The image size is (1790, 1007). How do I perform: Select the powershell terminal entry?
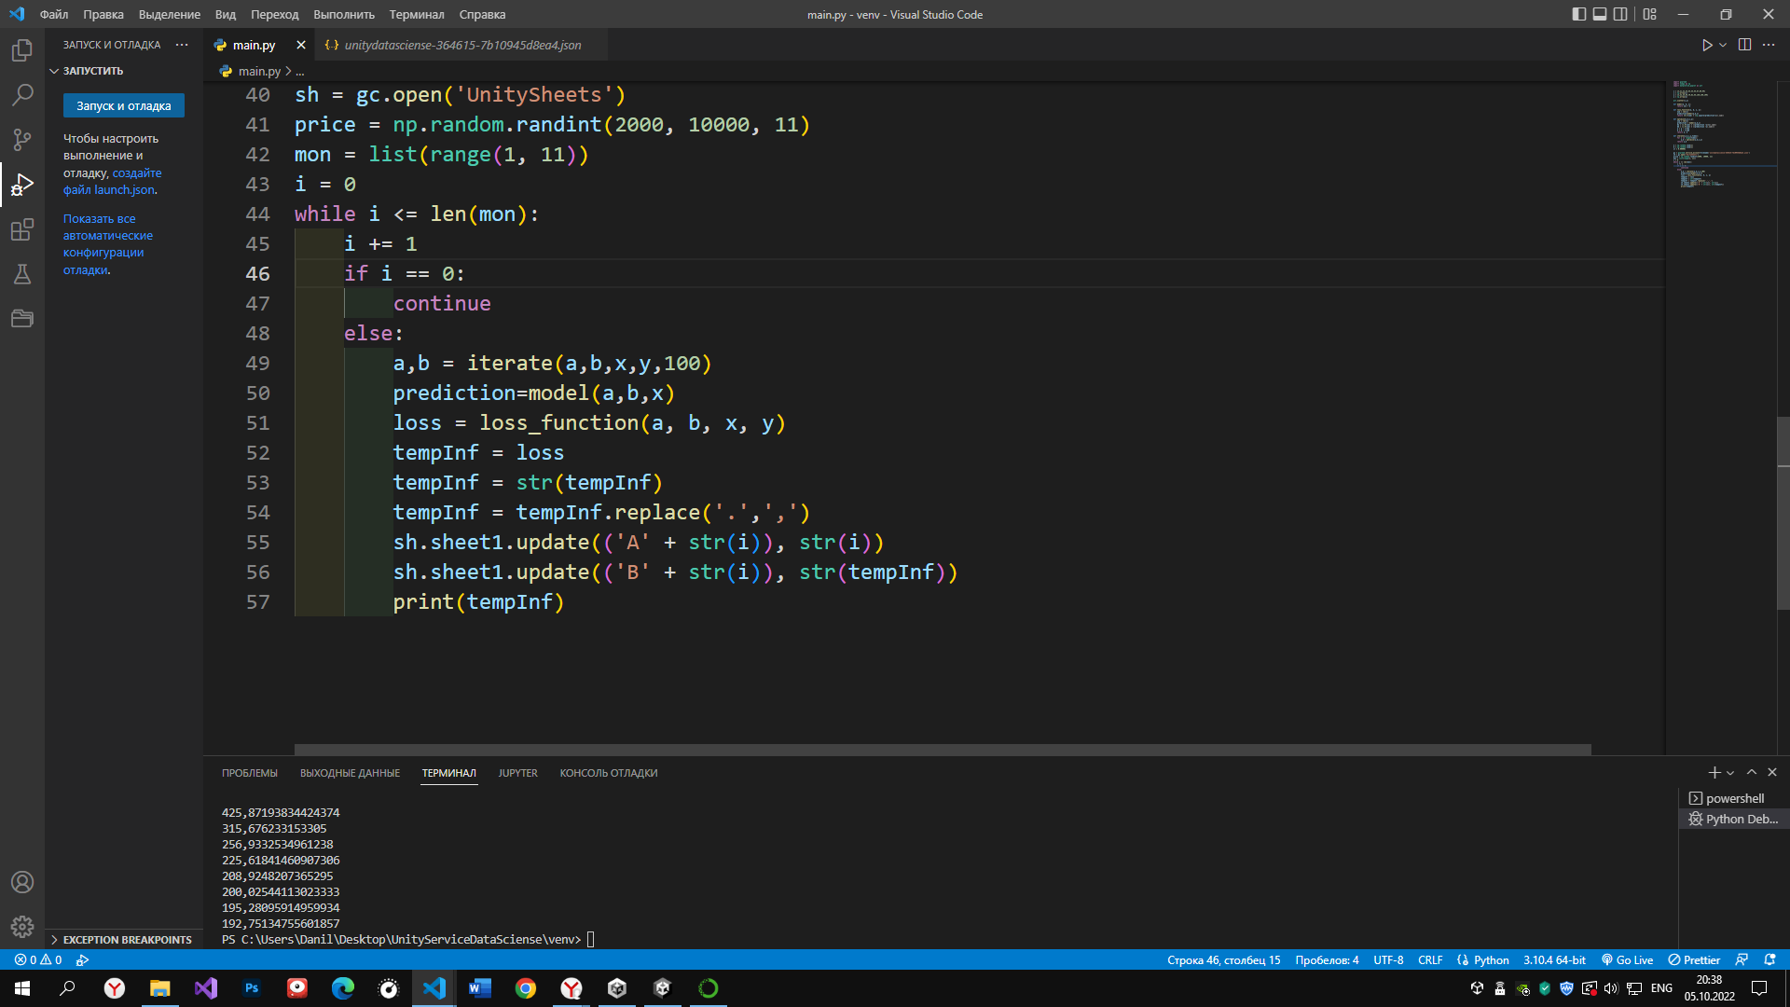click(x=1734, y=798)
